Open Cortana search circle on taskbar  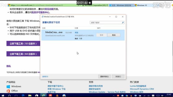pyautogui.click(x=9, y=96)
